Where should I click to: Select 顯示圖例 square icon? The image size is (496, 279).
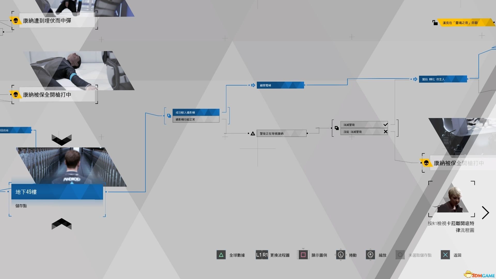coord(303,255)
